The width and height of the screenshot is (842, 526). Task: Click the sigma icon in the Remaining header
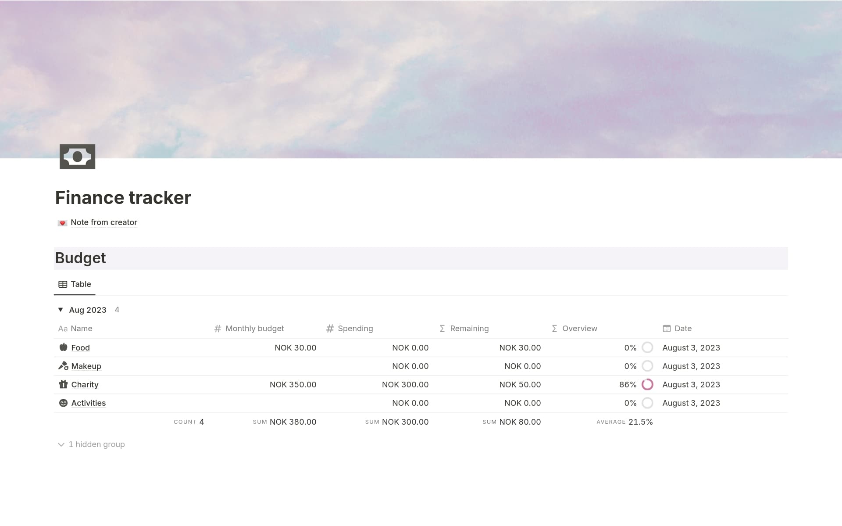[442, 328]
